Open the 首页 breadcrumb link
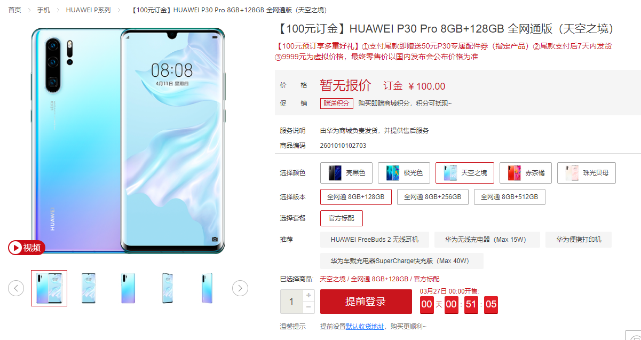Image resolution: width=641 pixels, height=340 pixels. tap(14, 10)
